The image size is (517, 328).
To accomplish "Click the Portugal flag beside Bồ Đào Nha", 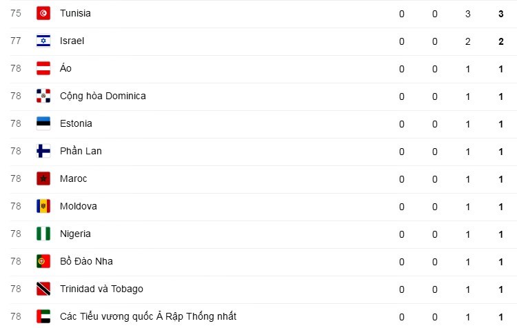I will point(43,261).
